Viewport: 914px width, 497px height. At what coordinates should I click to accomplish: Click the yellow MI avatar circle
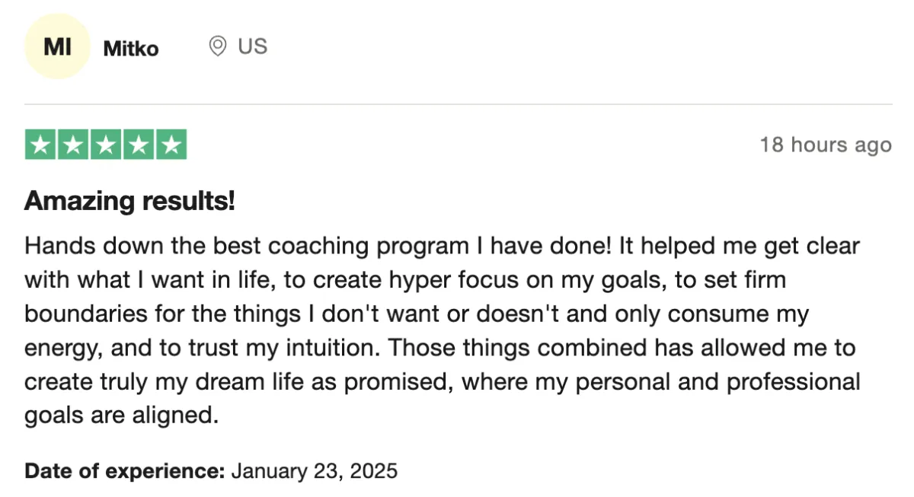point(57,46)
